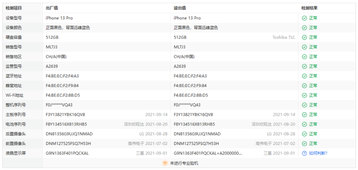Click the 未进行专业验机 text
Screen dimensions: 358x170
click(184, 163)
